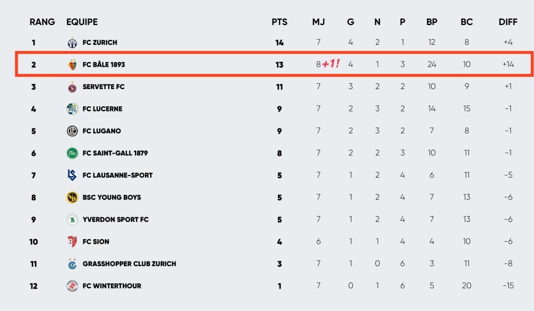Click the Grasshopper Club Zurich logo
This screenshot has height=311, width=534.
point(72,264)
